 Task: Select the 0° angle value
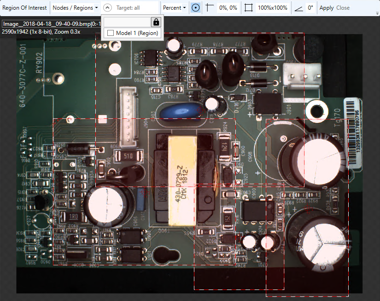tap(310, 8)
